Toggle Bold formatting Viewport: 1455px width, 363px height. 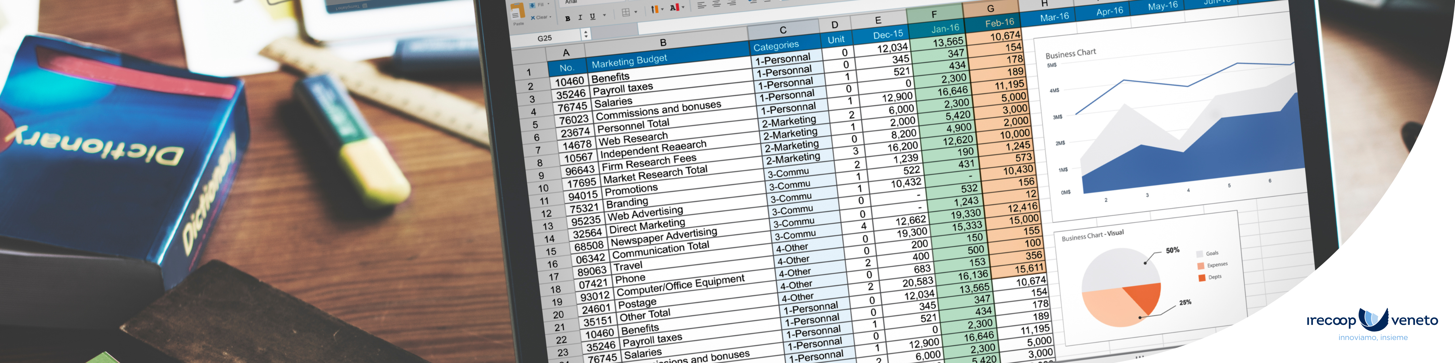[568, 19]
